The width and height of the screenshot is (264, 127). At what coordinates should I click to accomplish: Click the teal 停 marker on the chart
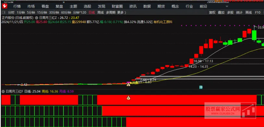(201, 87)
